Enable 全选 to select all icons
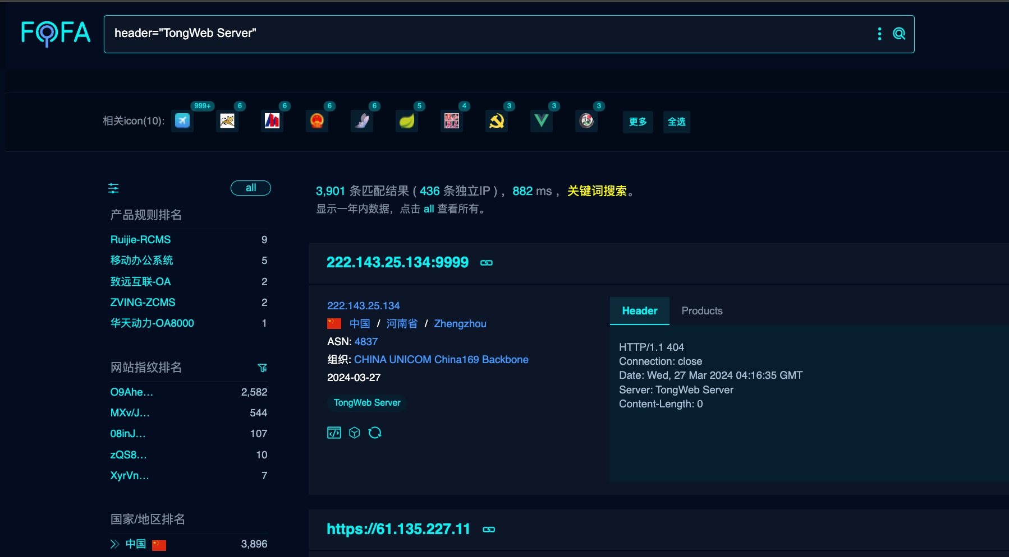This screenshot has height=557, width=1009. tap(677, 122)
